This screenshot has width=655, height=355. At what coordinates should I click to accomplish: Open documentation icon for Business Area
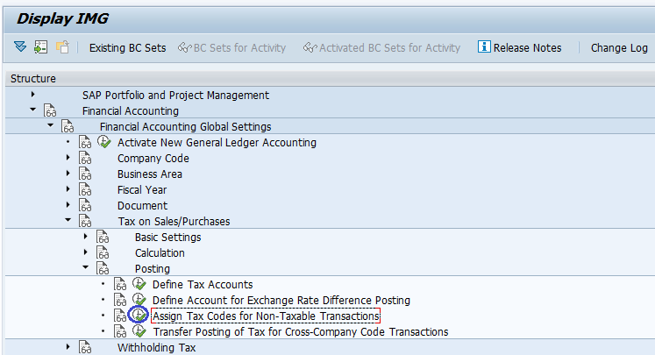coord(85,174)
